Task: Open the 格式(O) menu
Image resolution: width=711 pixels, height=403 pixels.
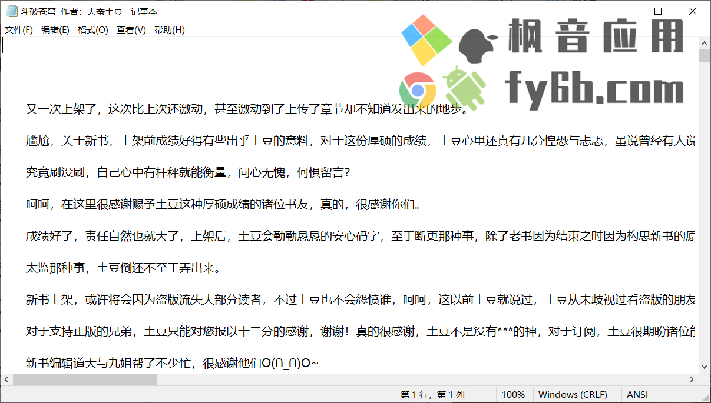Action: pyautogui.click(x=93, y=30)
